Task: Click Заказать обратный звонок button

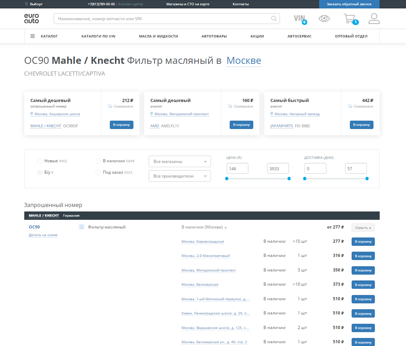Action: [349, 4]
